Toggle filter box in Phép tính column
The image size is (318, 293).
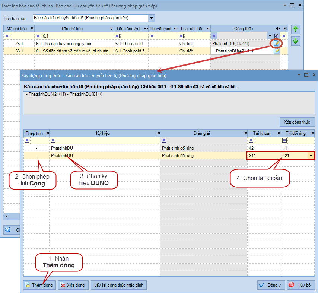tap(27, 140)
